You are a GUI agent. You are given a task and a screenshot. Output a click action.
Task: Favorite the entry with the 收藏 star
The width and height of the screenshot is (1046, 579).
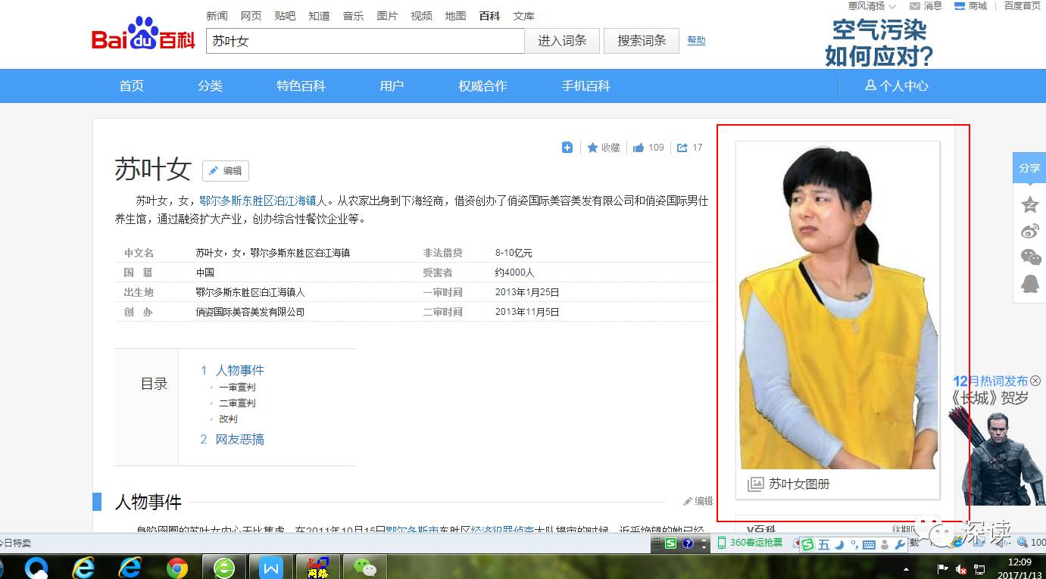[604, 148]
